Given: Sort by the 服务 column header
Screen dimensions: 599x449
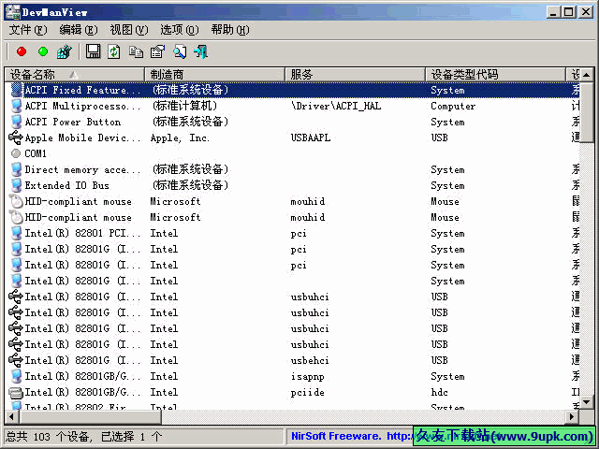Looking at the screenshot, I should 355,75.
